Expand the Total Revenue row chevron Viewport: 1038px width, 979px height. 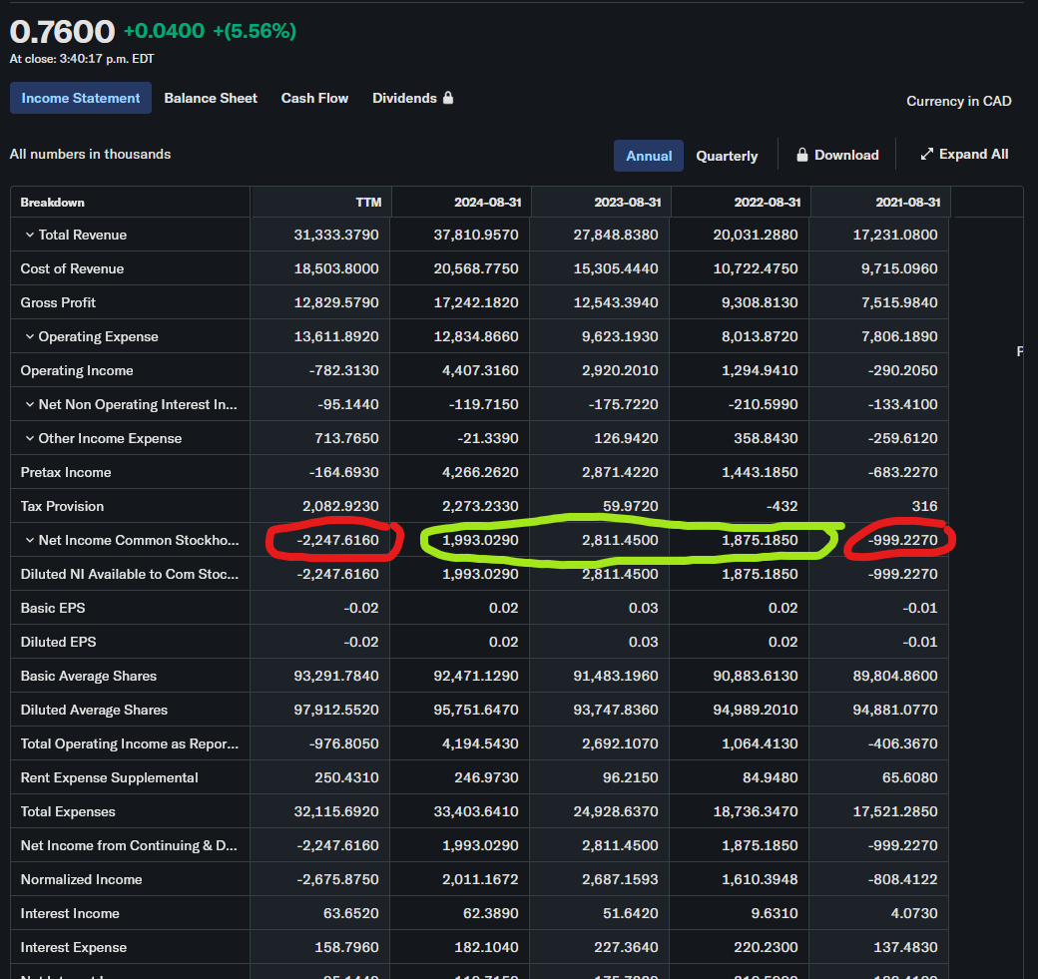tap(29, 235)
